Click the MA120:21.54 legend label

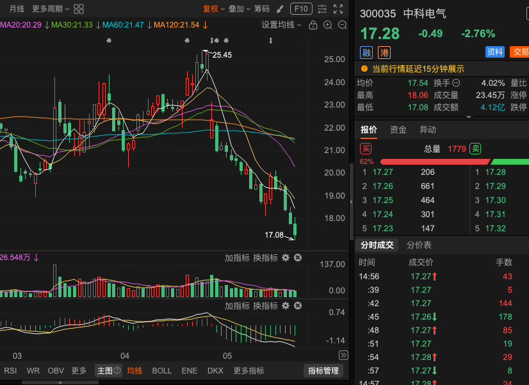[177, 25]
